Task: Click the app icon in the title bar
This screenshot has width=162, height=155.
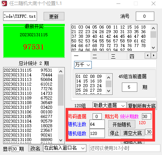Action: [4, 3]
